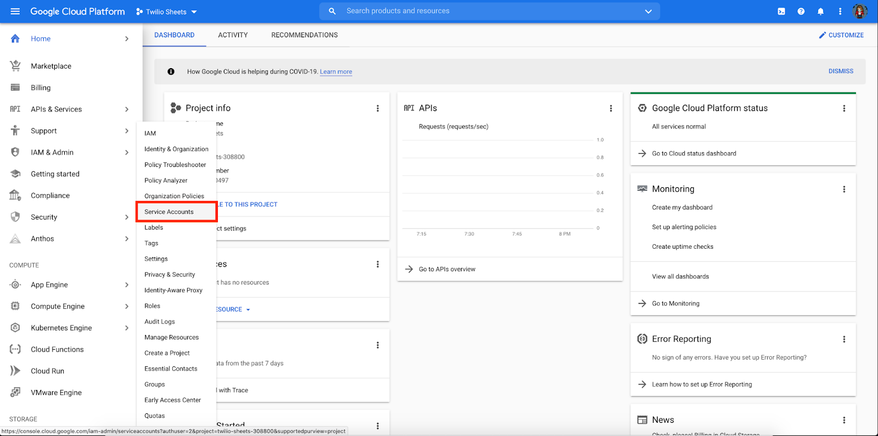Click the Kubernetes Engine hexagon icon

[x=15, y=328]
